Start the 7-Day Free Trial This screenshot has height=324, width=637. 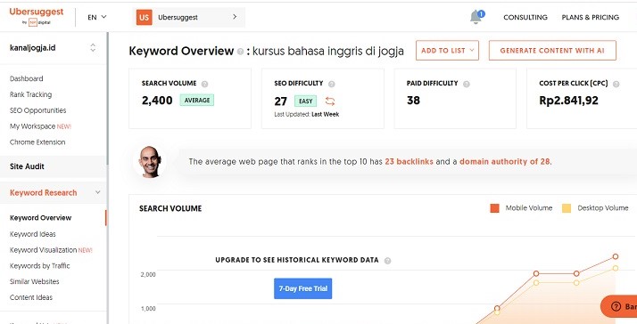point(303,288)
